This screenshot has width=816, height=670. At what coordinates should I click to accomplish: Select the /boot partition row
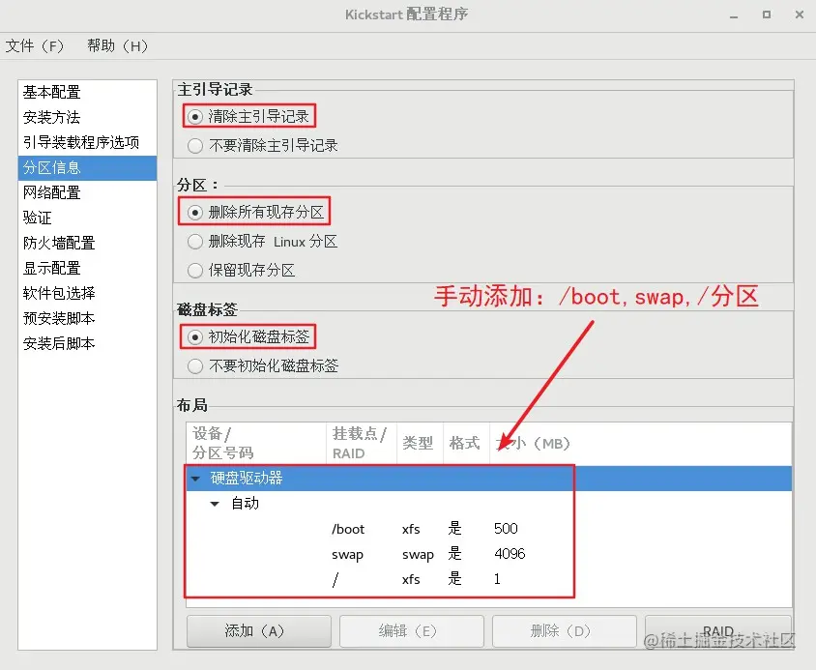click(x=488, y=529)
